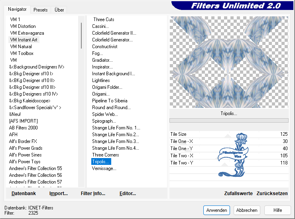Choose Colorfield Generator II... filter
Image resolution: width=295 pixels, height=219 pixels.
(114, 33)
